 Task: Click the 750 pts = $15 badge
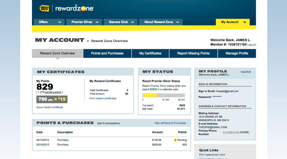52,99
